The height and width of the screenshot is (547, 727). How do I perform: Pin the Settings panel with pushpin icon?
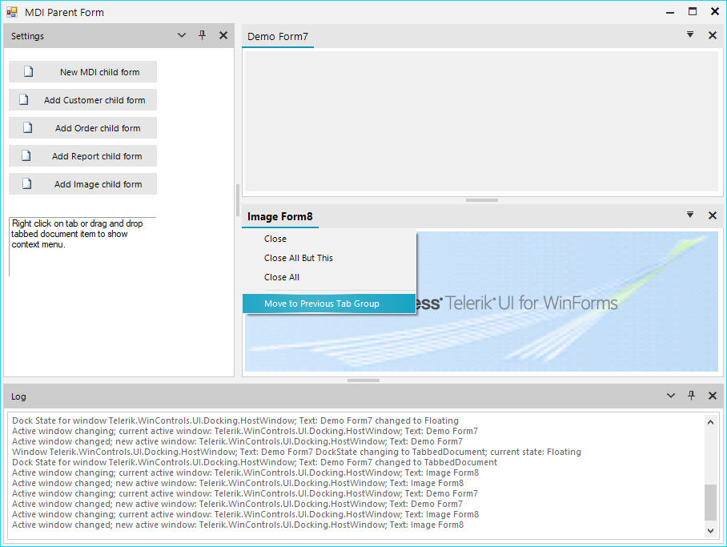[x=202, y=35]
